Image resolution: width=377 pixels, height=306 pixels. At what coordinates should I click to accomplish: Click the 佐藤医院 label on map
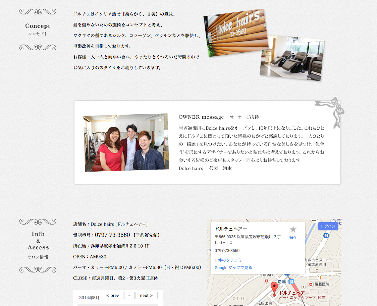265,303
